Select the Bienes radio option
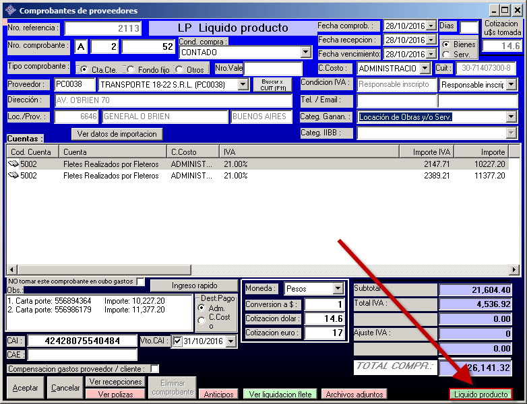The width and height of the screenshot is (527, 404). [x=446, y=44]
